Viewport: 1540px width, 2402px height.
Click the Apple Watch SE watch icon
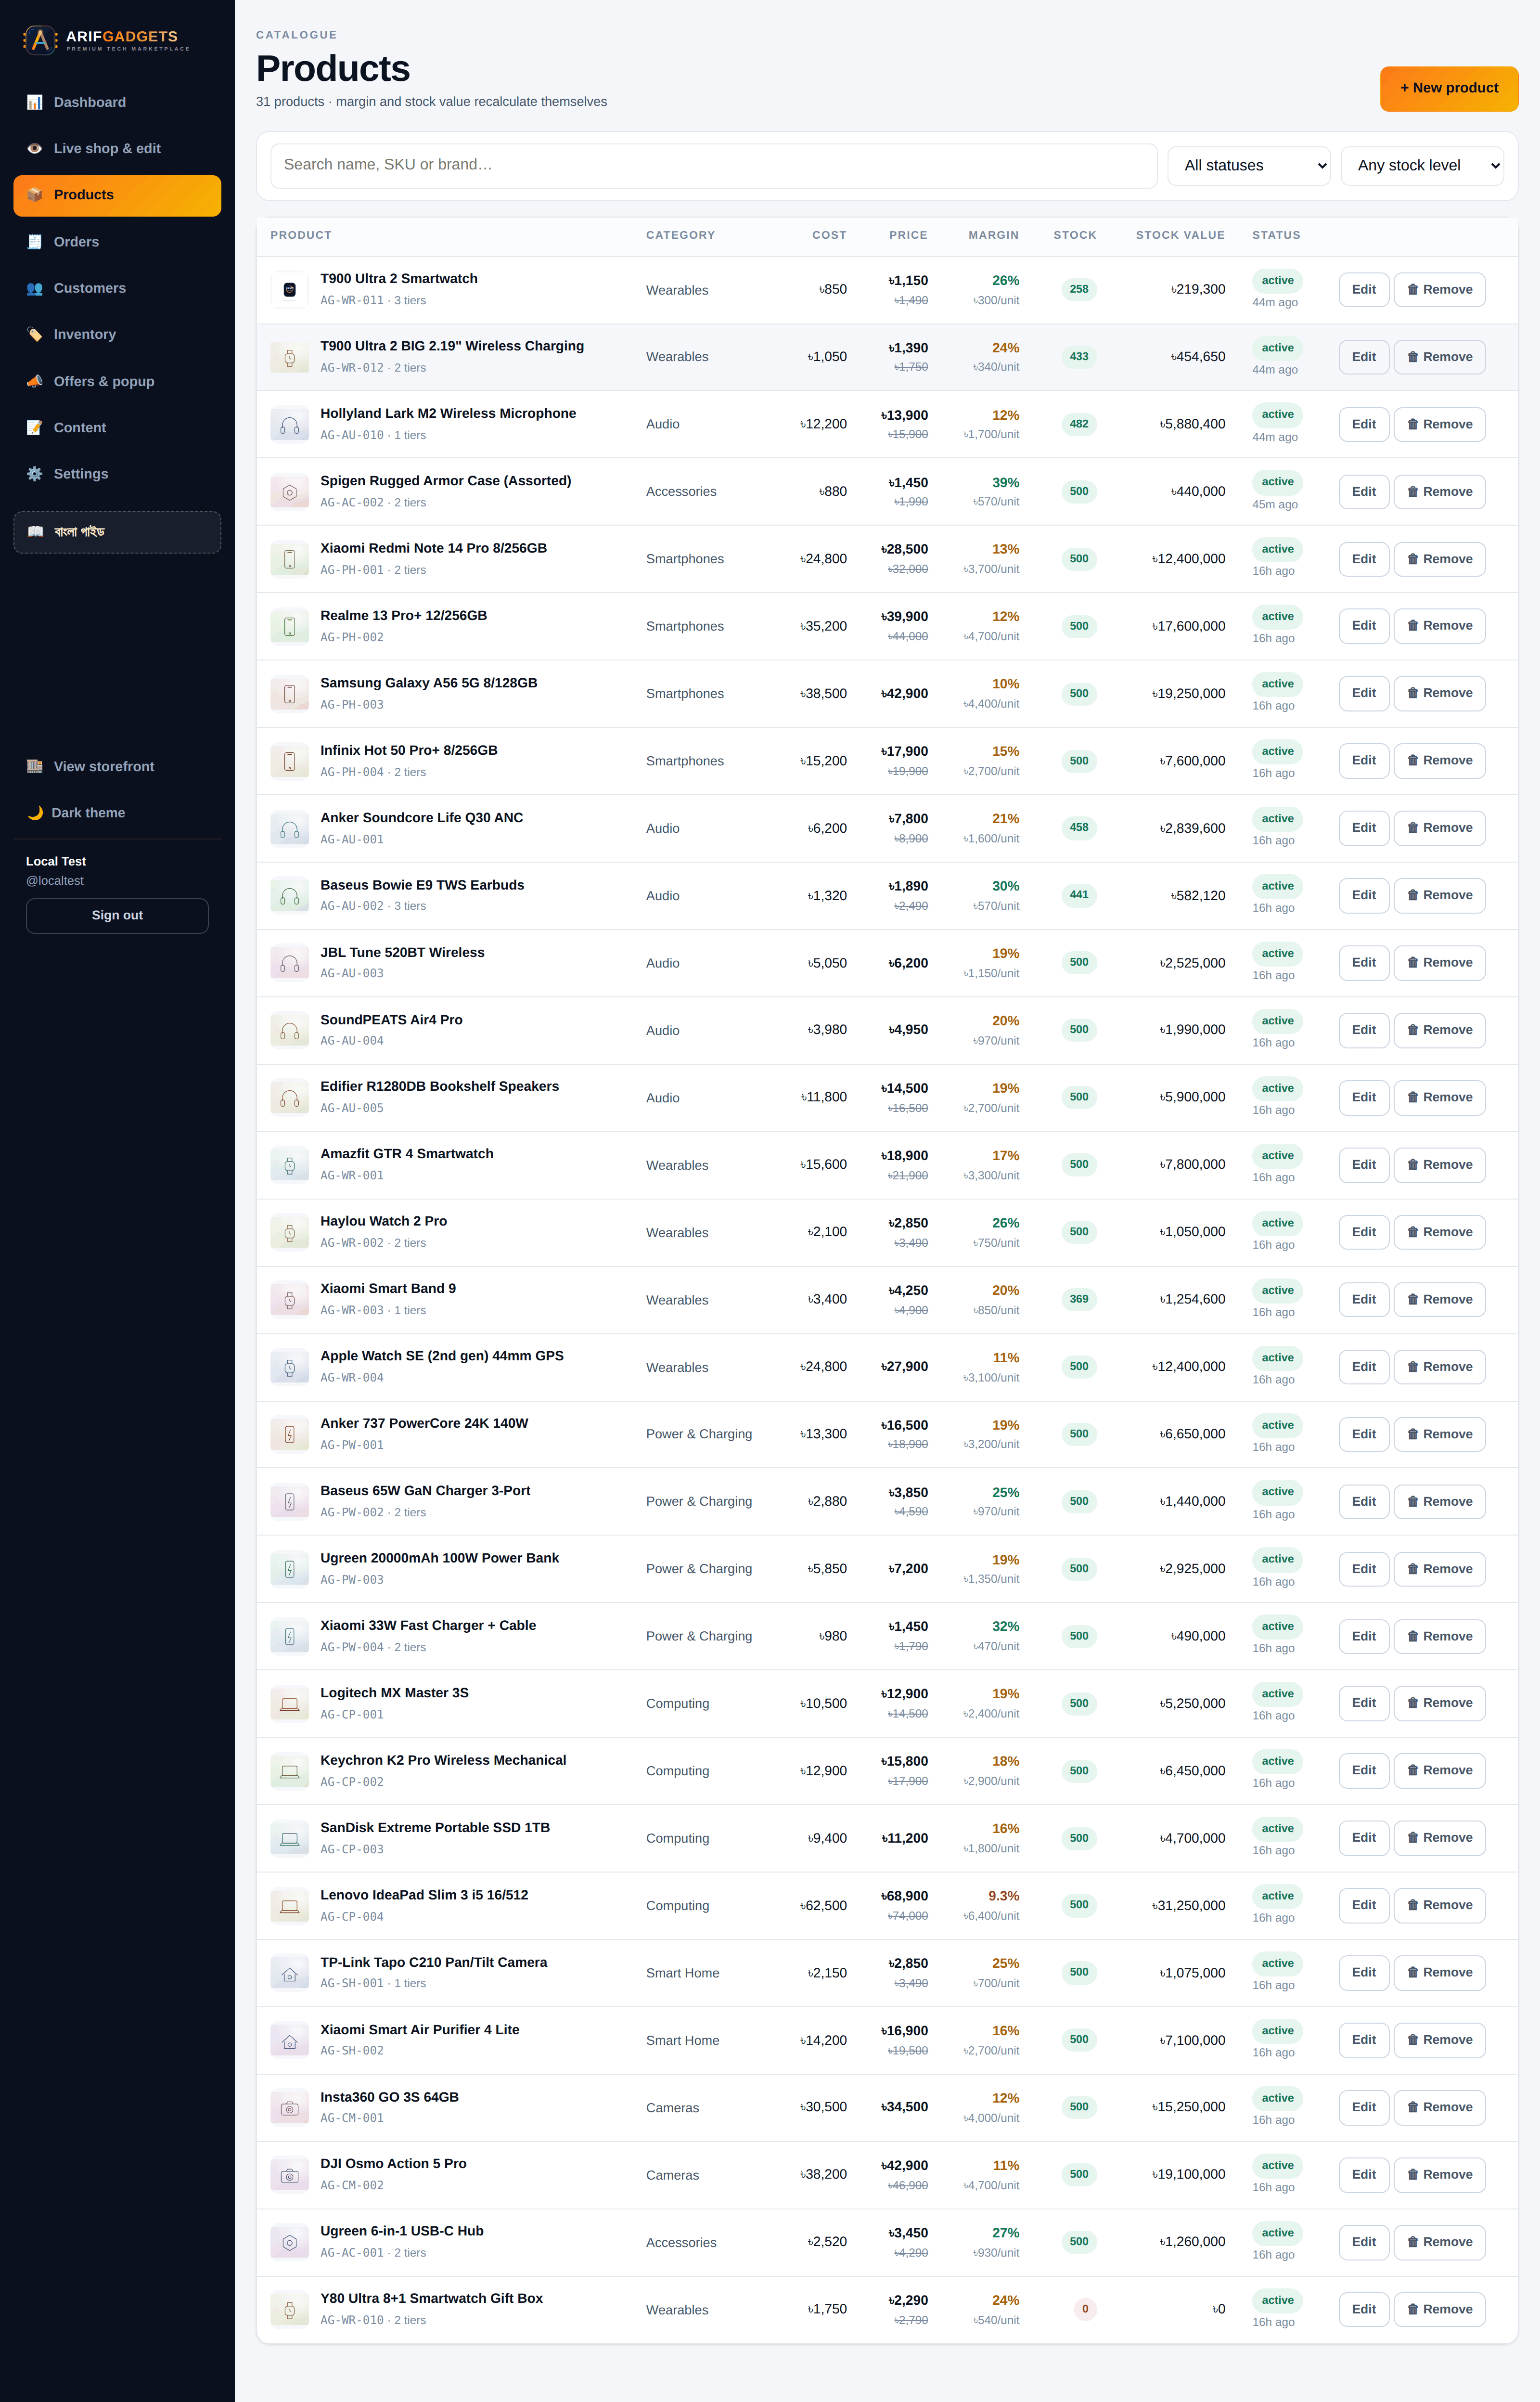pyautogui.click(x=289, y=1367)
